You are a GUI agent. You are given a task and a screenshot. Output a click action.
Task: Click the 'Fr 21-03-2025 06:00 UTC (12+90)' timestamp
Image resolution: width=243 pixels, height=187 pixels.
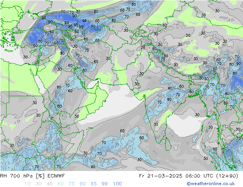[189, 176]
